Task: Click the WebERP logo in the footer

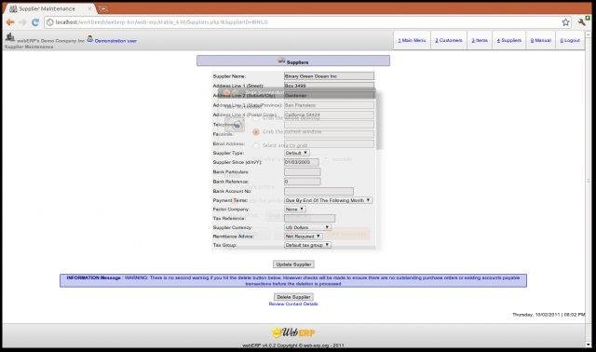Action: (x=293, y=333)
